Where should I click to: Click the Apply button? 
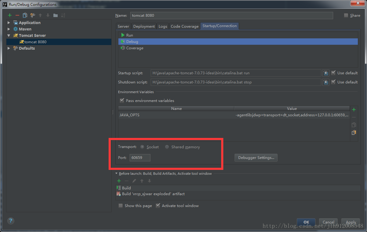pyautogui.click(x=351, y=222)
